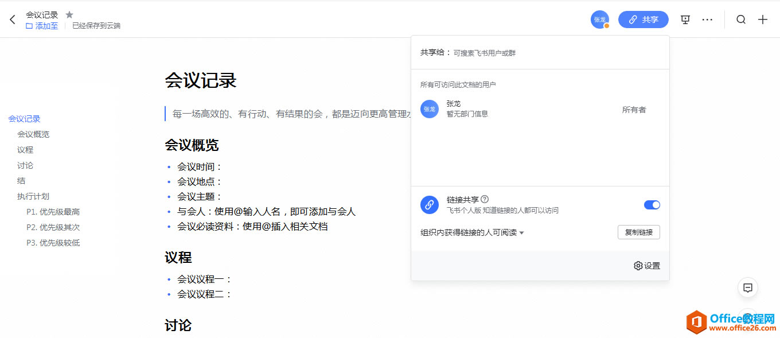Click the 所有者 role label
Screen dimensions: 780x338
634,110
